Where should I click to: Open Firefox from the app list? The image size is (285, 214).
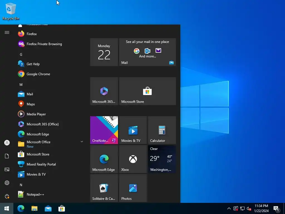click(x=51, y=34)
